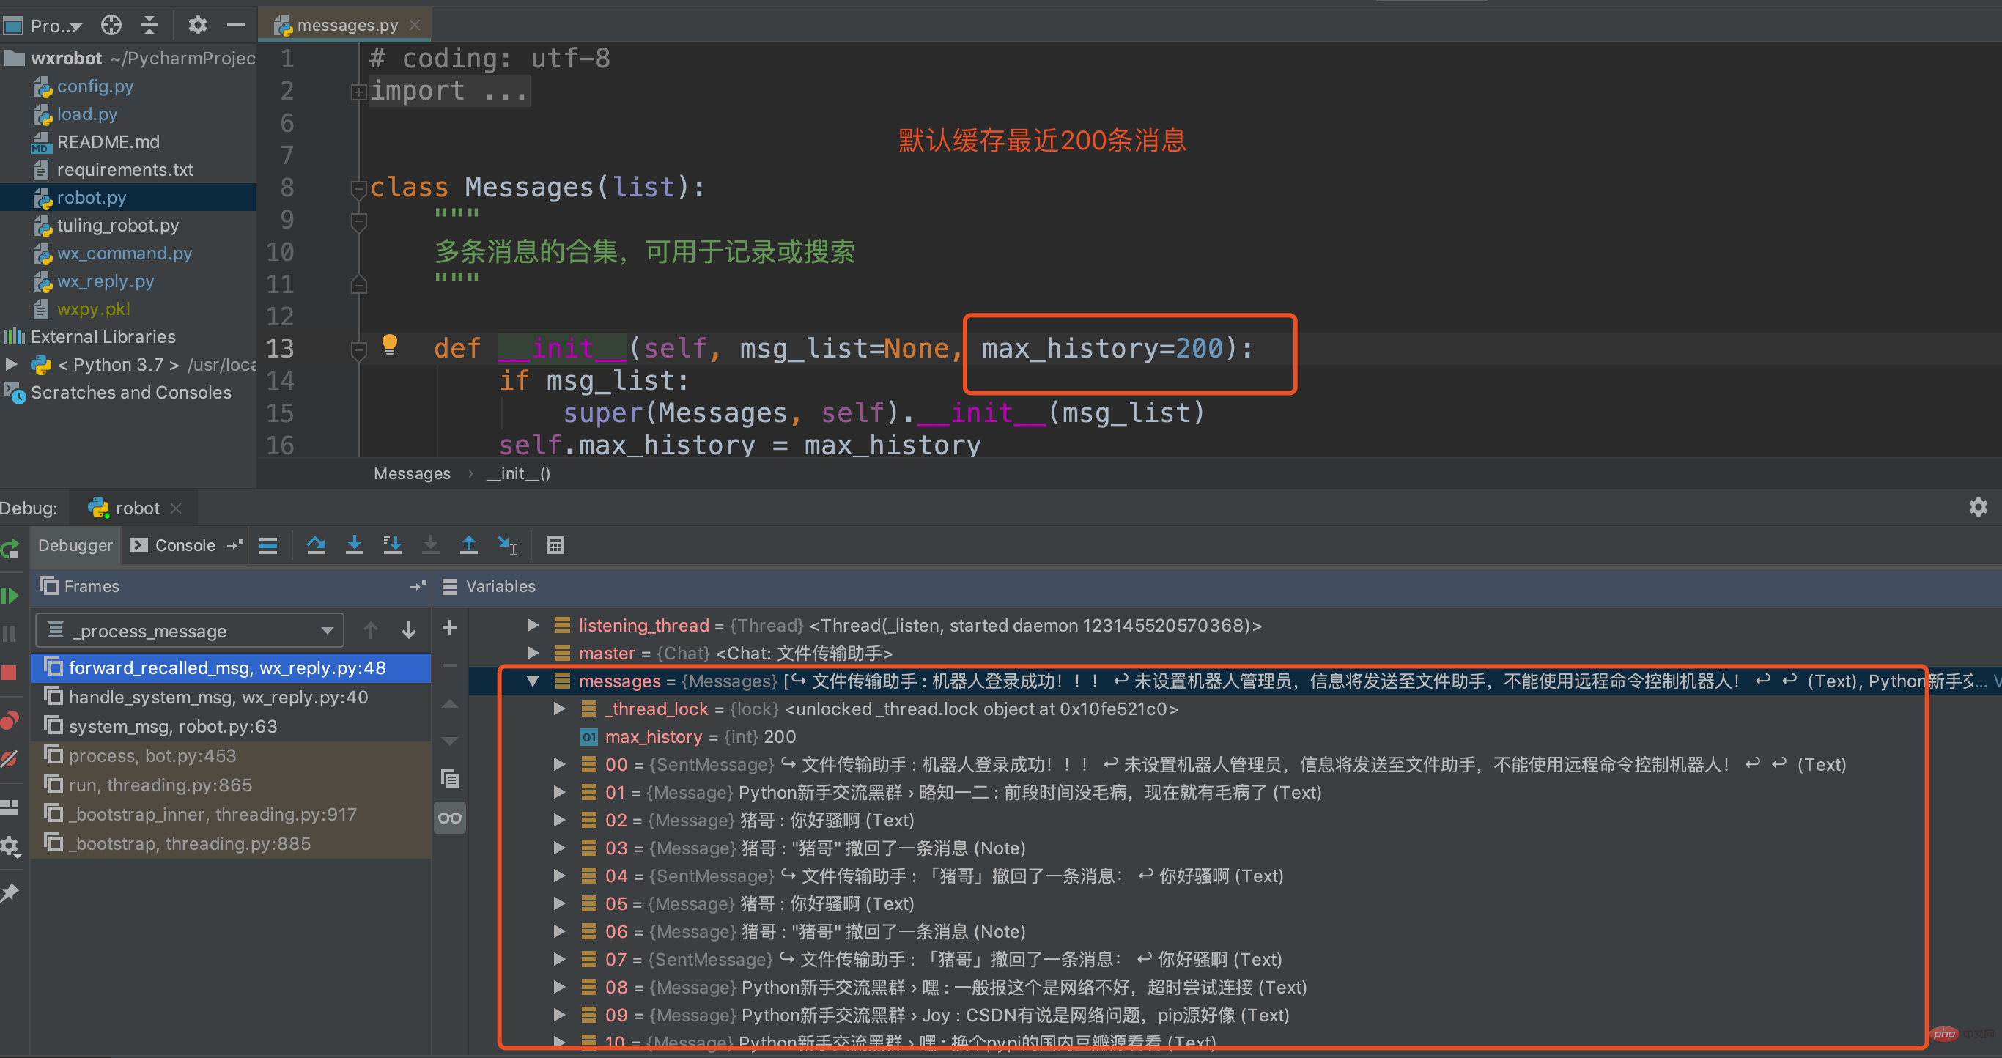This screenshot has height=1058, width=2002.
Task: Toggle Show Watches glasses icon
Action: (450, 818)
